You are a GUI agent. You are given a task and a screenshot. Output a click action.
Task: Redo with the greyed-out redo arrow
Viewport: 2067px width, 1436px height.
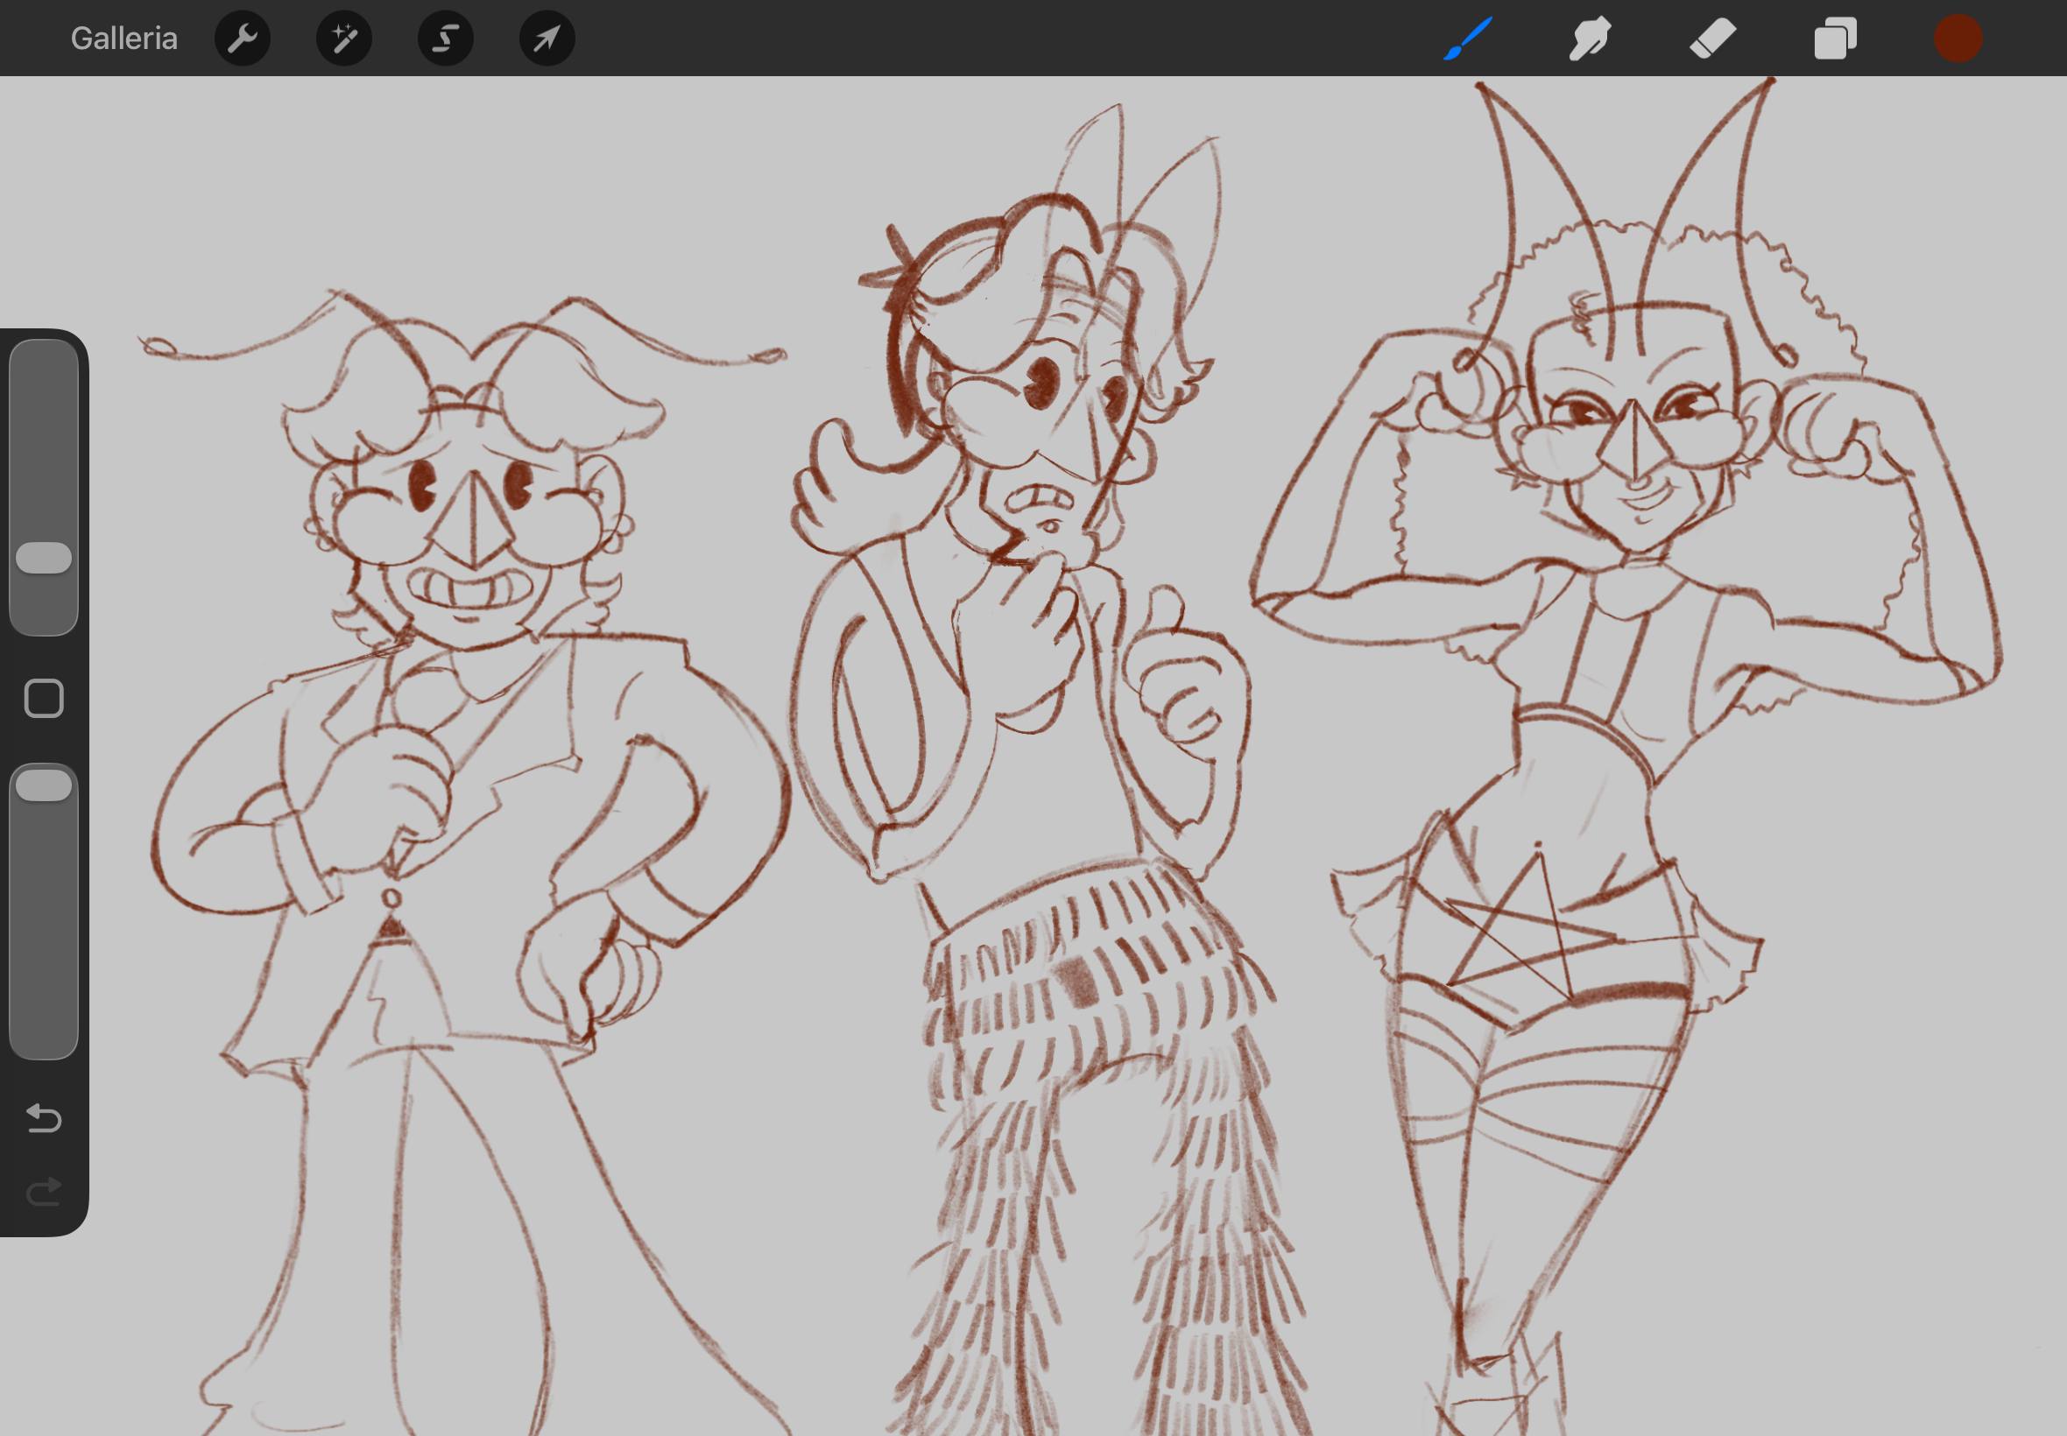pos(43,1193)
